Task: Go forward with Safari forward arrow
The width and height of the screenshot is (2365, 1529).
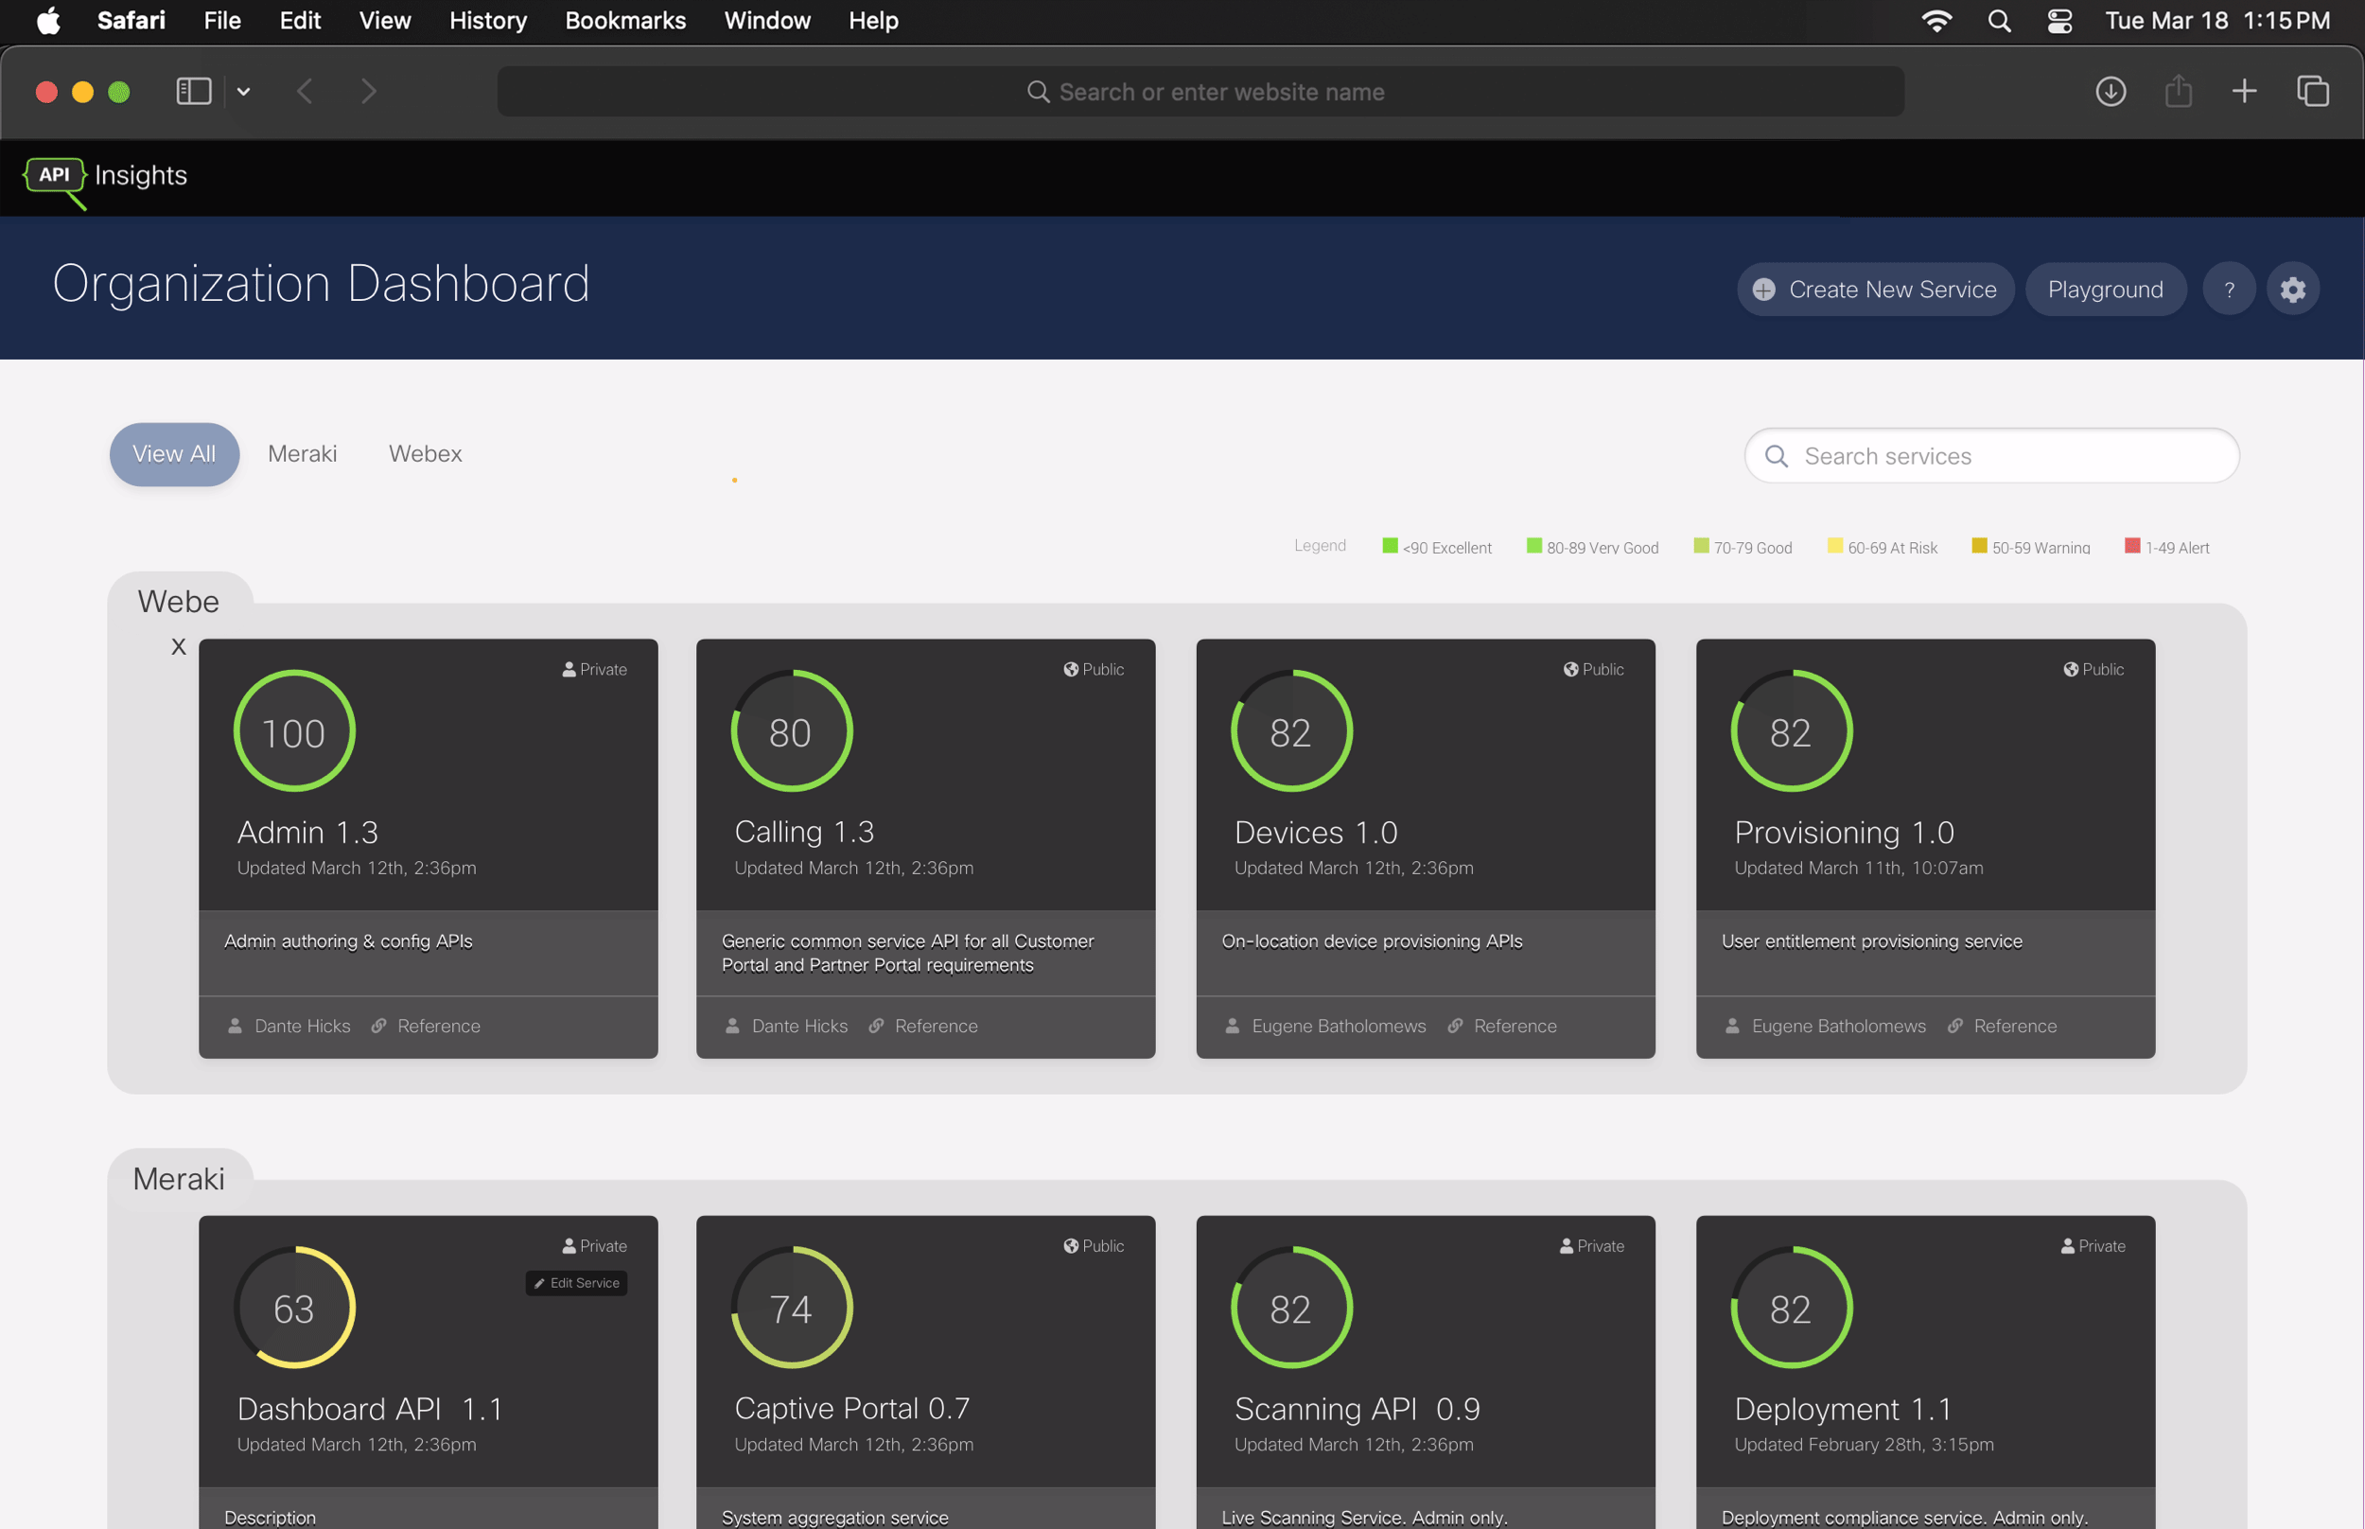Action: click(x=368, y=92)
